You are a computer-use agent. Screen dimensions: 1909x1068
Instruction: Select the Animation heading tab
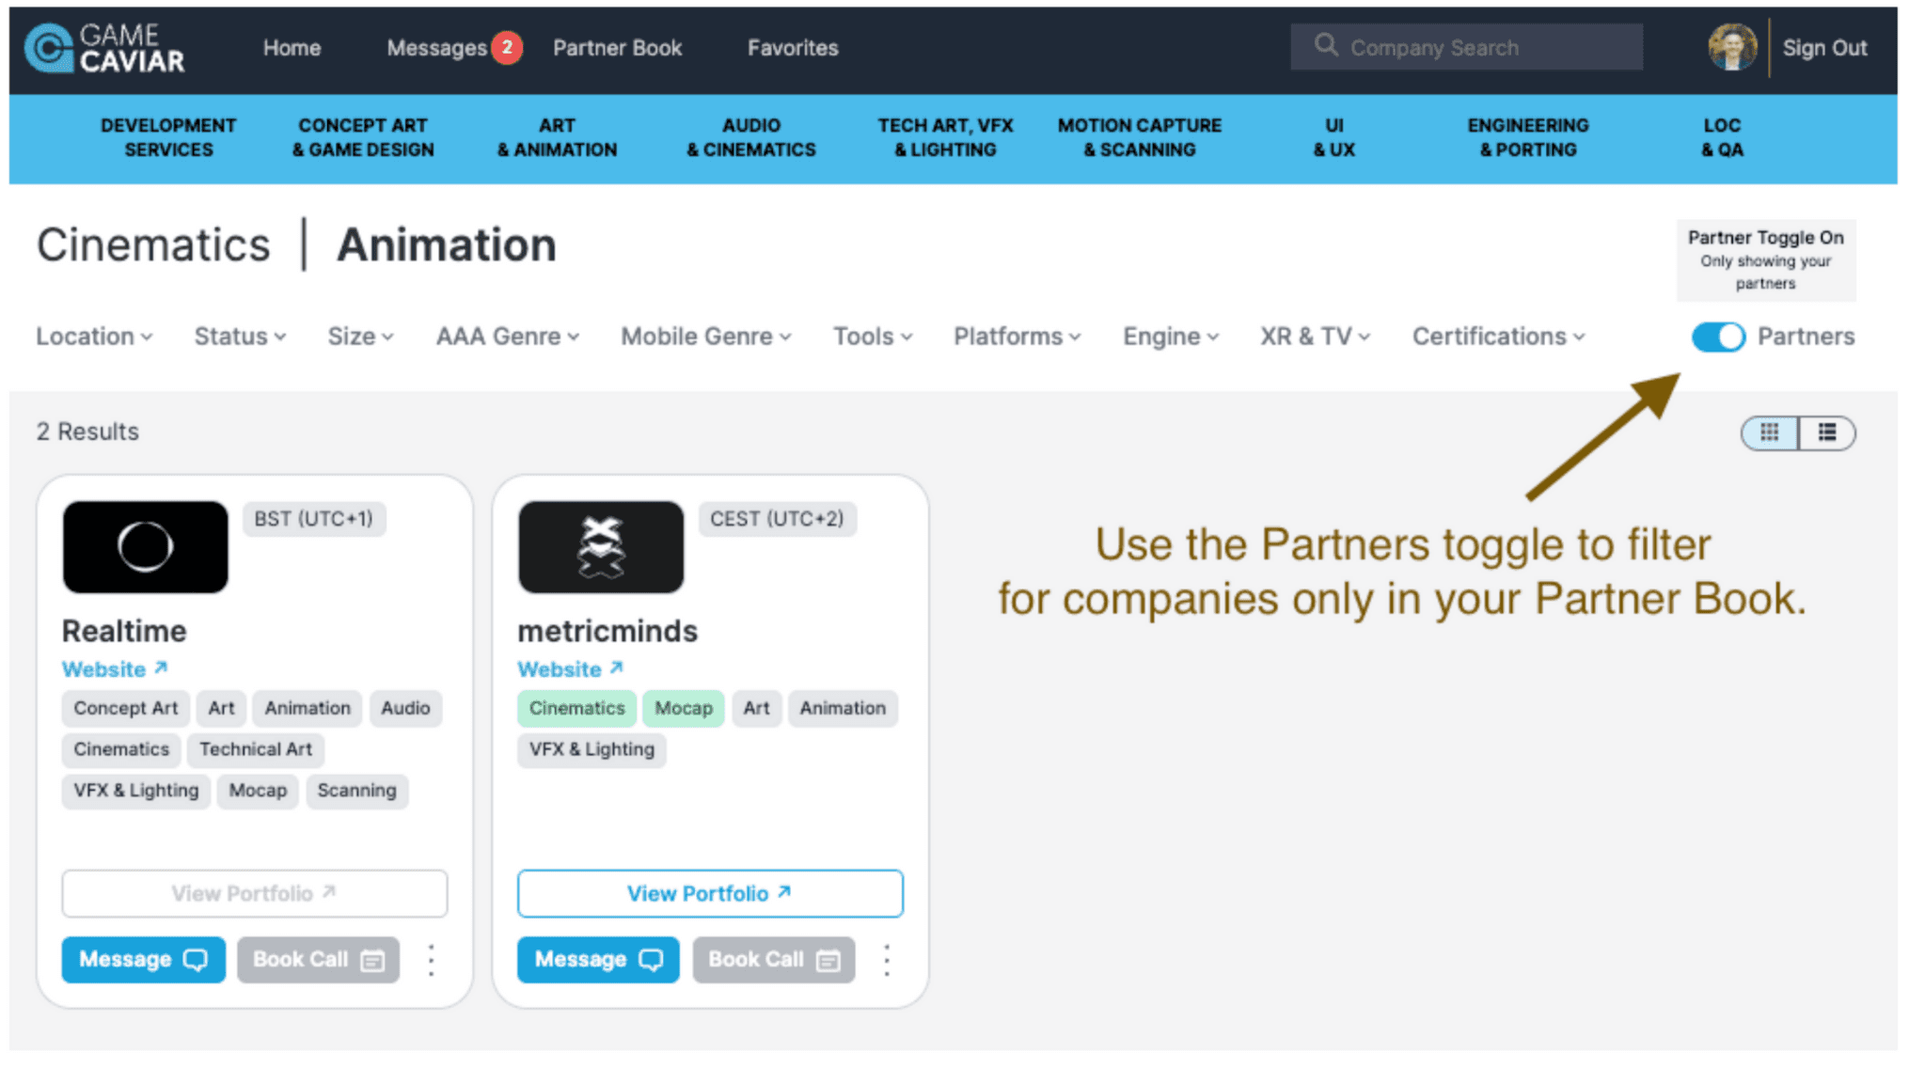pyautogui.click(x=447, y=245)
